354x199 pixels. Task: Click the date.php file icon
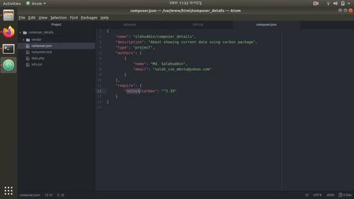(x=28, y=58)
